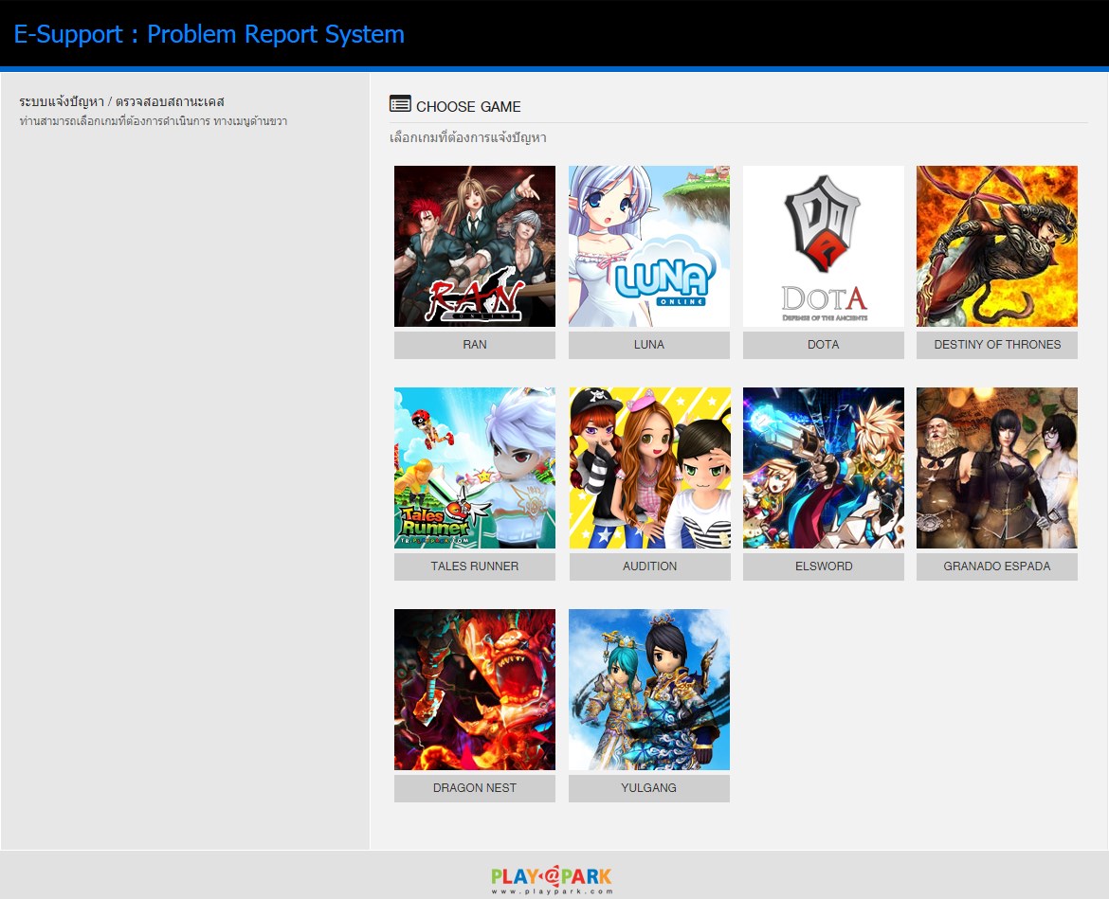Click the E-Support : Problem Report System title
The width and height of the screenshot is (1109, 899).
pos(209,34)
